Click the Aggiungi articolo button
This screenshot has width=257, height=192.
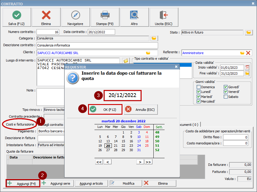pyautogui.click(x=91, y=183)
